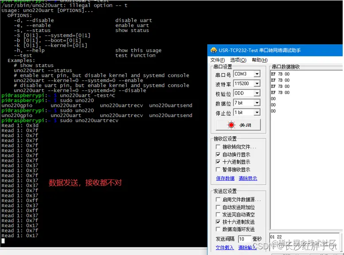
Task: Click the last 00 line in receive area
Action: pos(273,111)
